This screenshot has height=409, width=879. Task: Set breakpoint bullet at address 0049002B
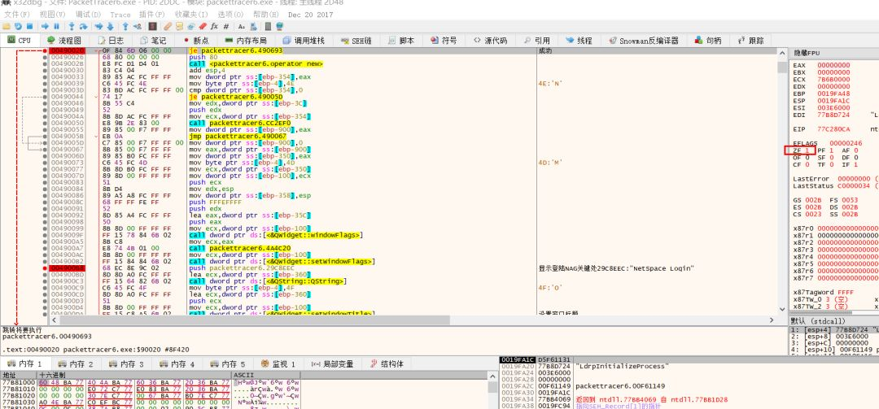point(45,64)
